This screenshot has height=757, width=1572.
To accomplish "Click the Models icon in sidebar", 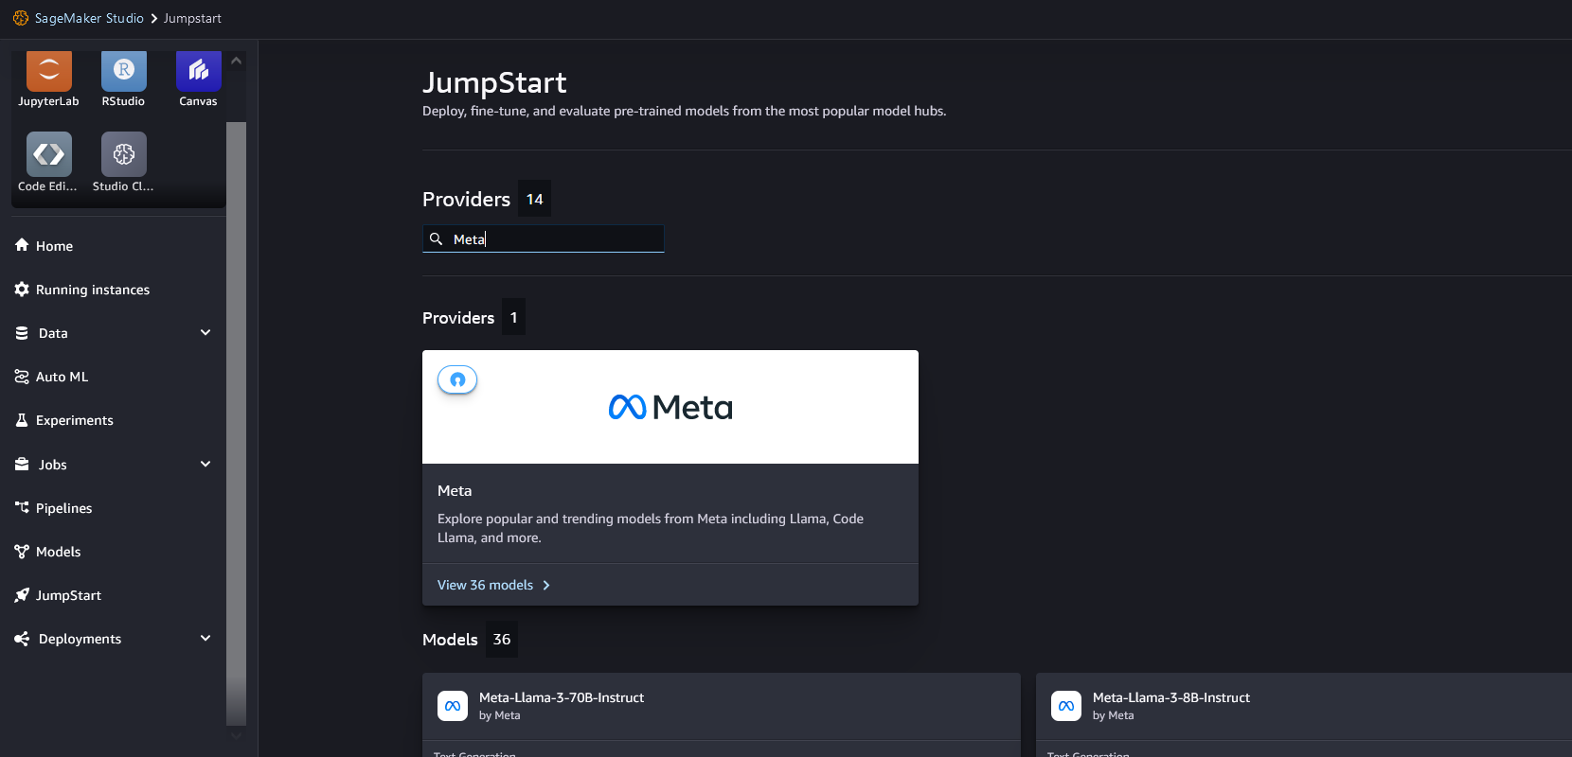I will click(x=22, y=551).
